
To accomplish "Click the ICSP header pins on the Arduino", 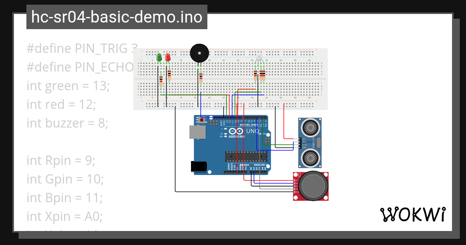I will pyautogui.click(x=267, y=141).
